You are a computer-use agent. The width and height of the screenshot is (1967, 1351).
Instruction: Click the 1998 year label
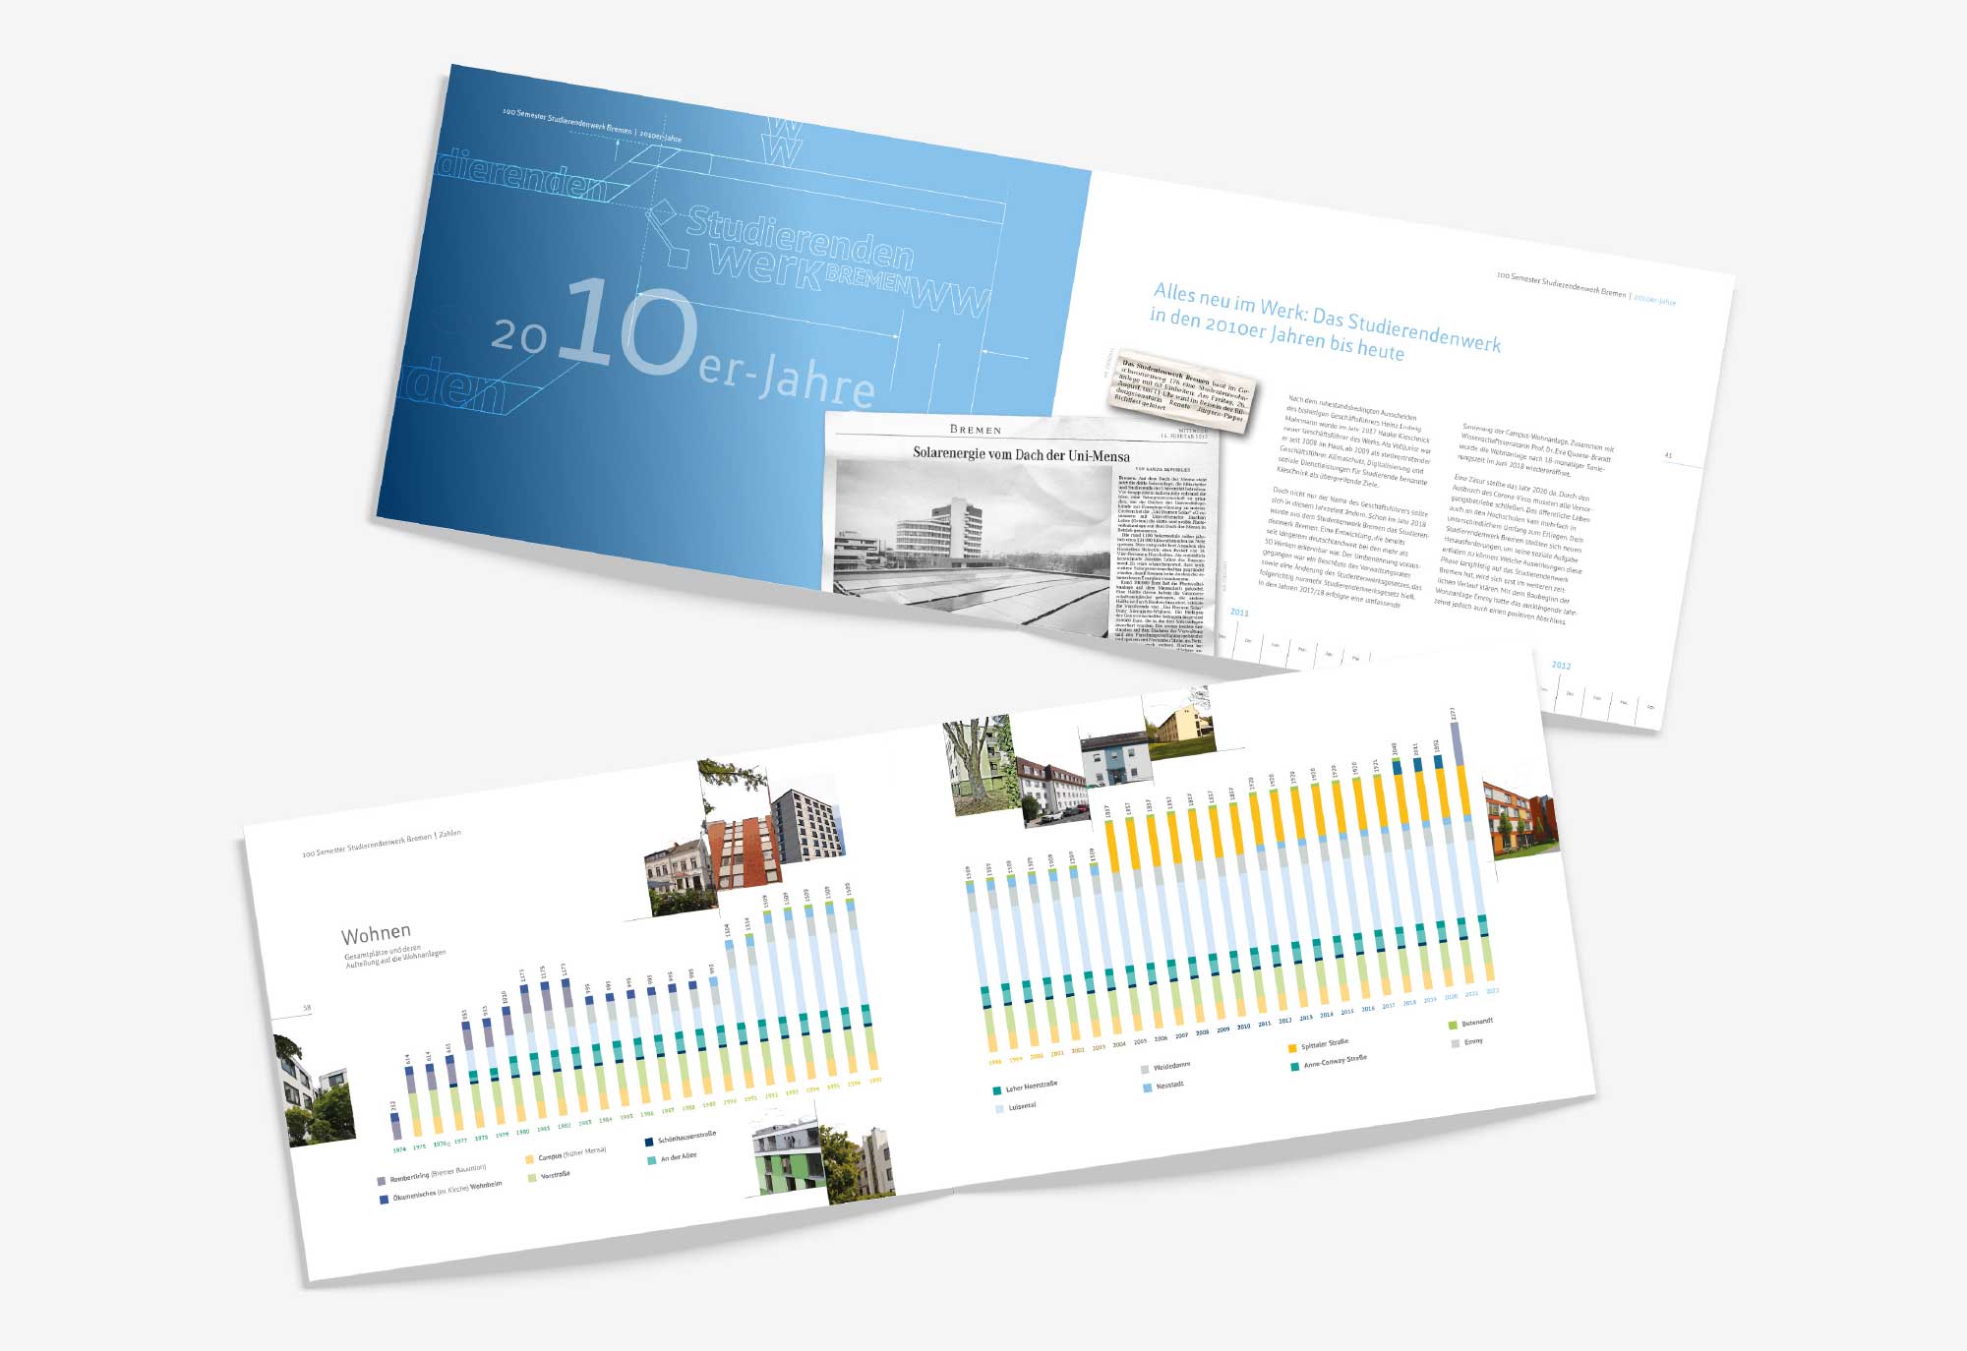coord(994,1062)
